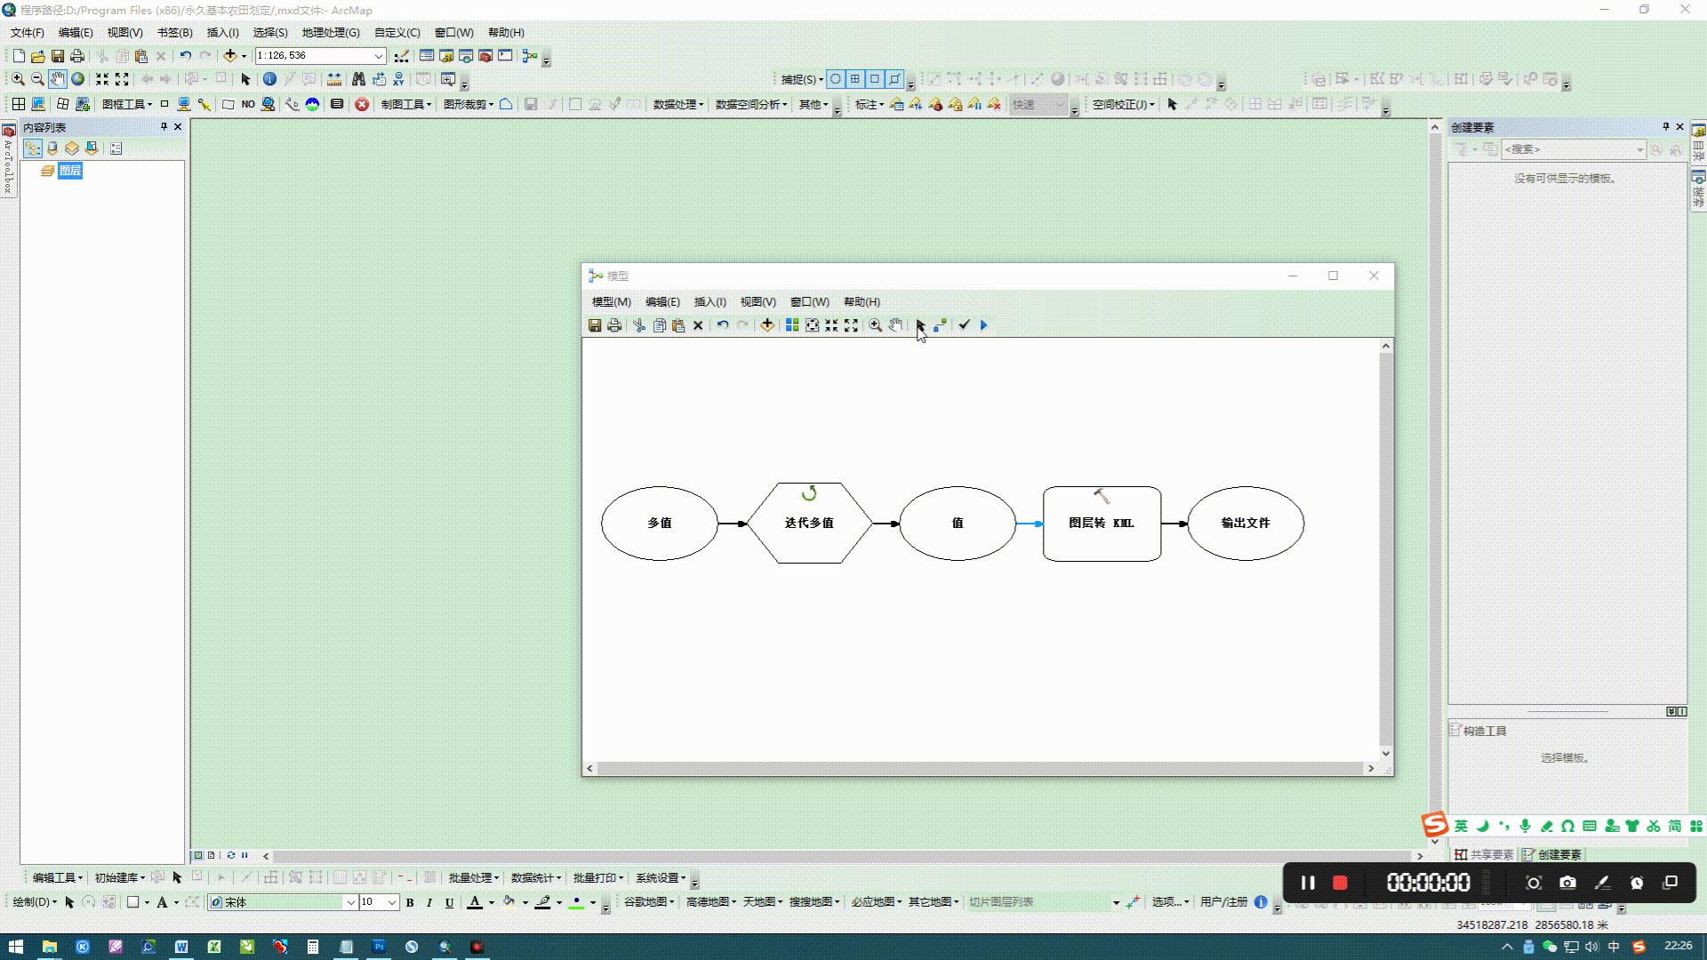The width and height of the screenshot is (1707, 960).
Task: Open the map scale dropdown showing 1:126,536
Action: [x=379, y=55]
